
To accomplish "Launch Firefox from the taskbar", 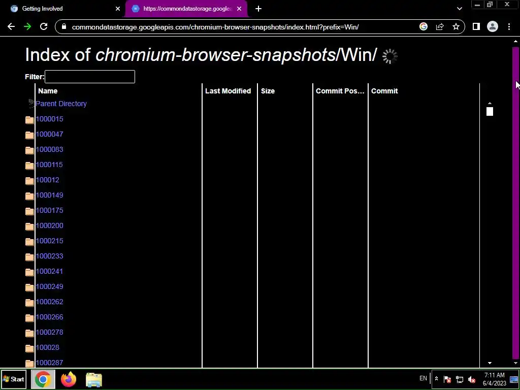I will pos(69,379).
